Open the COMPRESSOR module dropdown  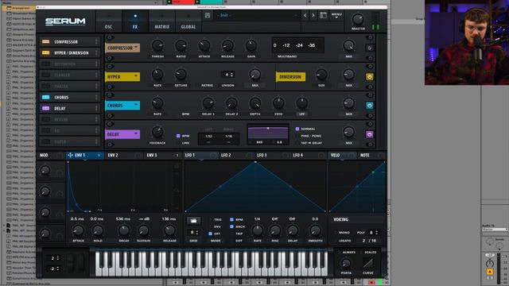(122, 48)
